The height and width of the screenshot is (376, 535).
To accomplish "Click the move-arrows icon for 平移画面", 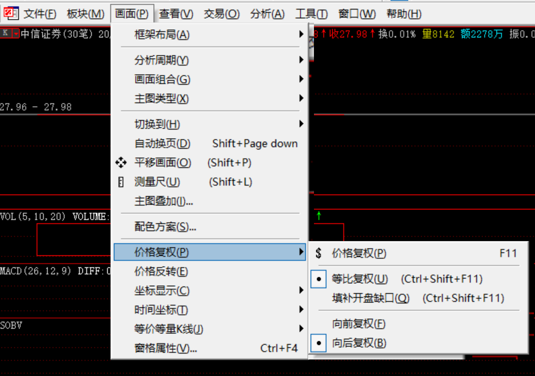I will 121,163.
